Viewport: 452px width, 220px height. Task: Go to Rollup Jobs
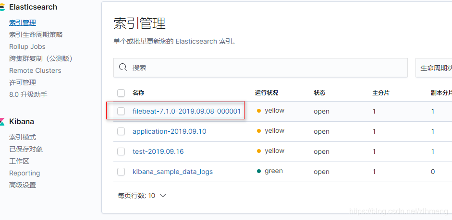coord(27,46)
